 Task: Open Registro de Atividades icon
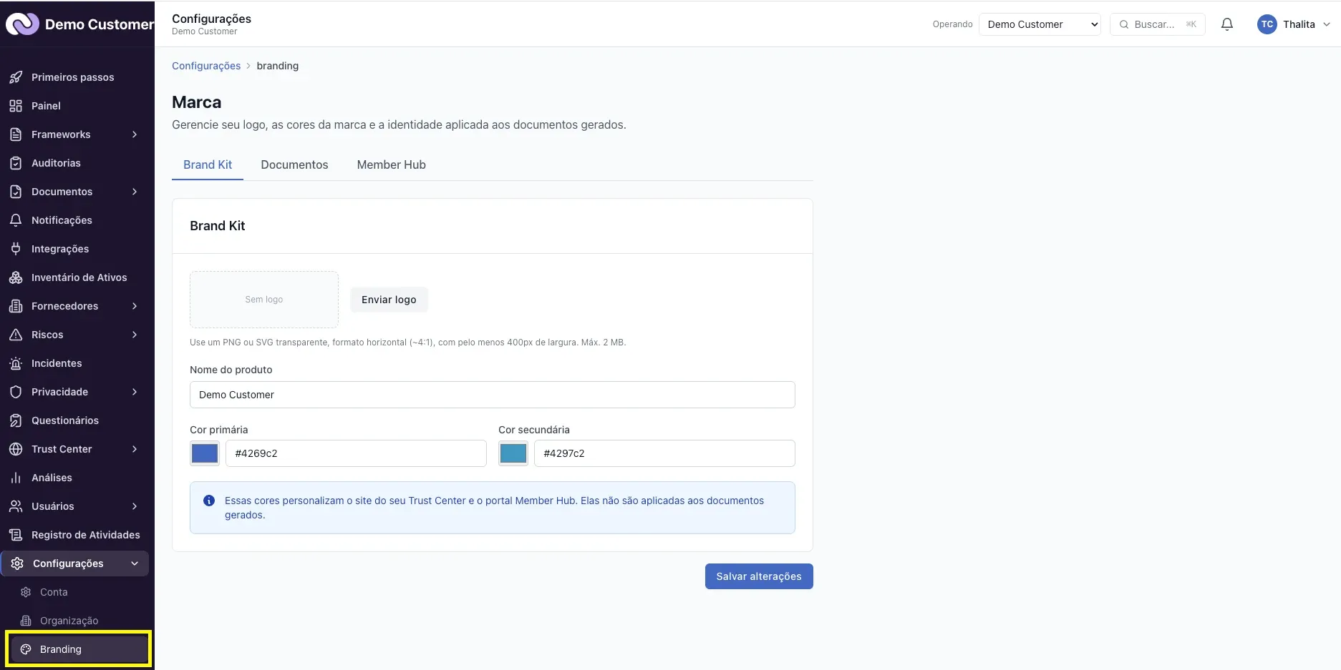click(16, 535)
